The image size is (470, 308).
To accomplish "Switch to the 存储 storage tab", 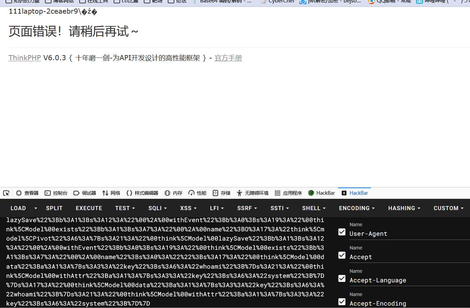I will coord(222,193).
